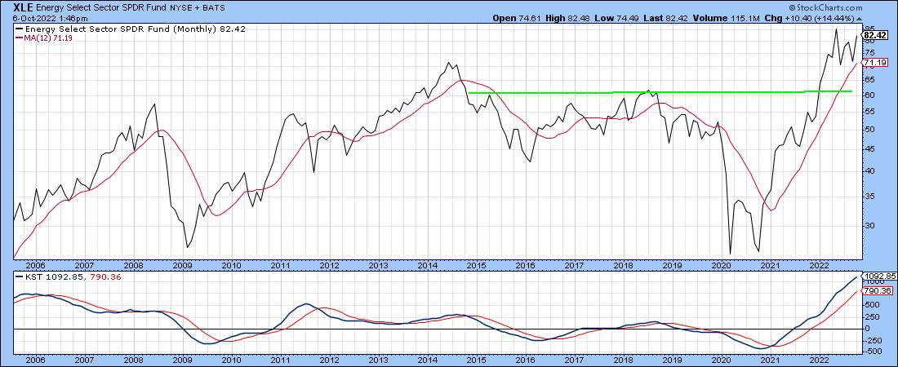Open the StockCharts.com copyright link
Viewport: 898px width, 367px height.
pyautogui.click(x=825, y=8)
